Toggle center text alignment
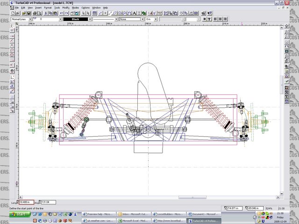This screenshot has width=299, height=224. (220, 19)
